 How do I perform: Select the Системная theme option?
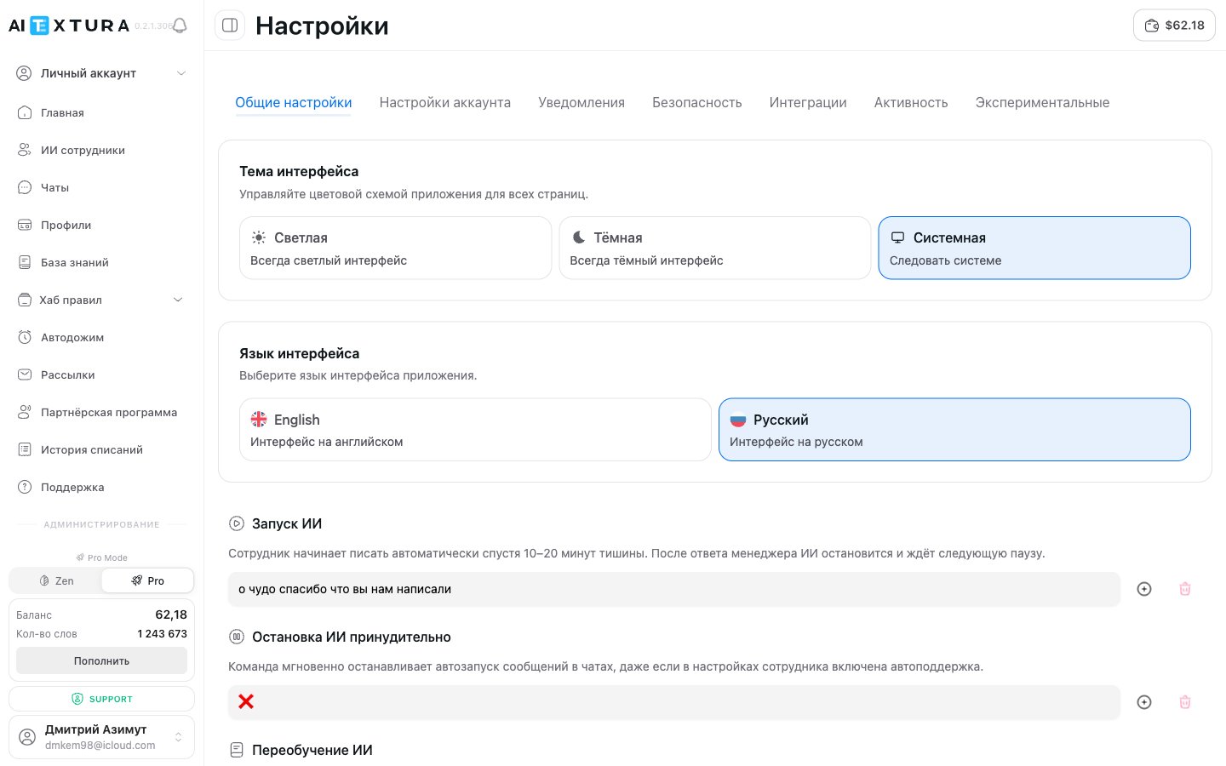1034,248
